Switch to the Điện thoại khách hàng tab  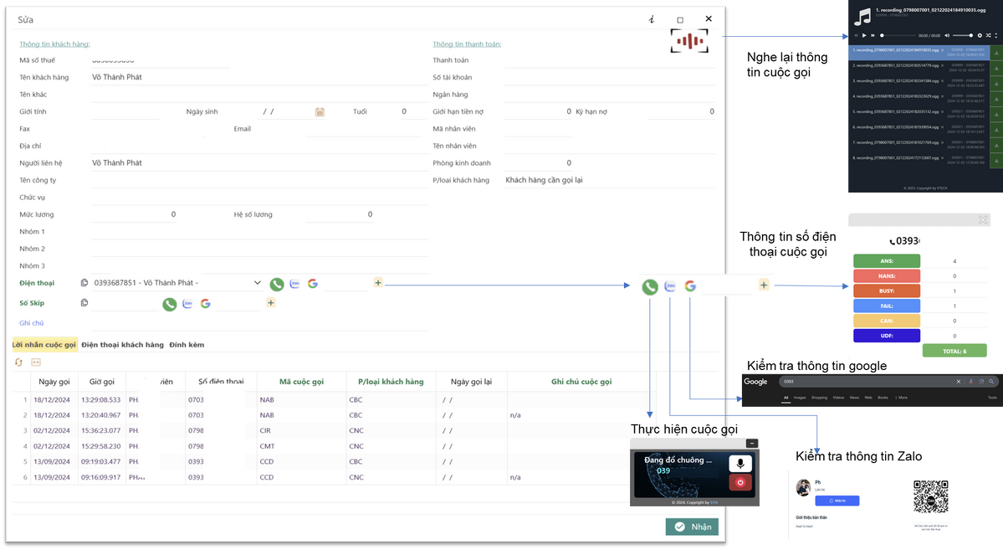[122, 345]
